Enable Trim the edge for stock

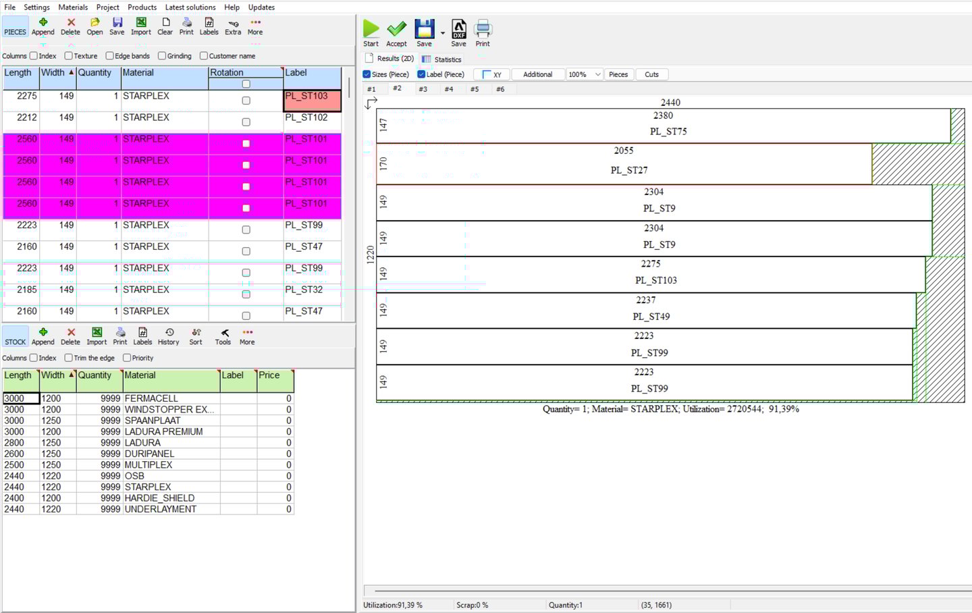pyautogui.click(x=68, y=358)
